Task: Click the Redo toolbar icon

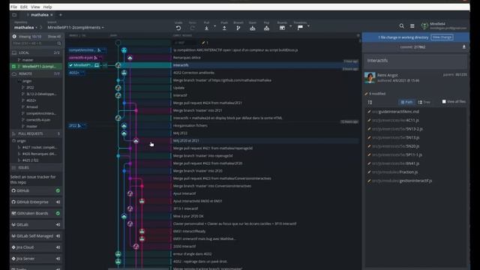Action: point(193,28)
